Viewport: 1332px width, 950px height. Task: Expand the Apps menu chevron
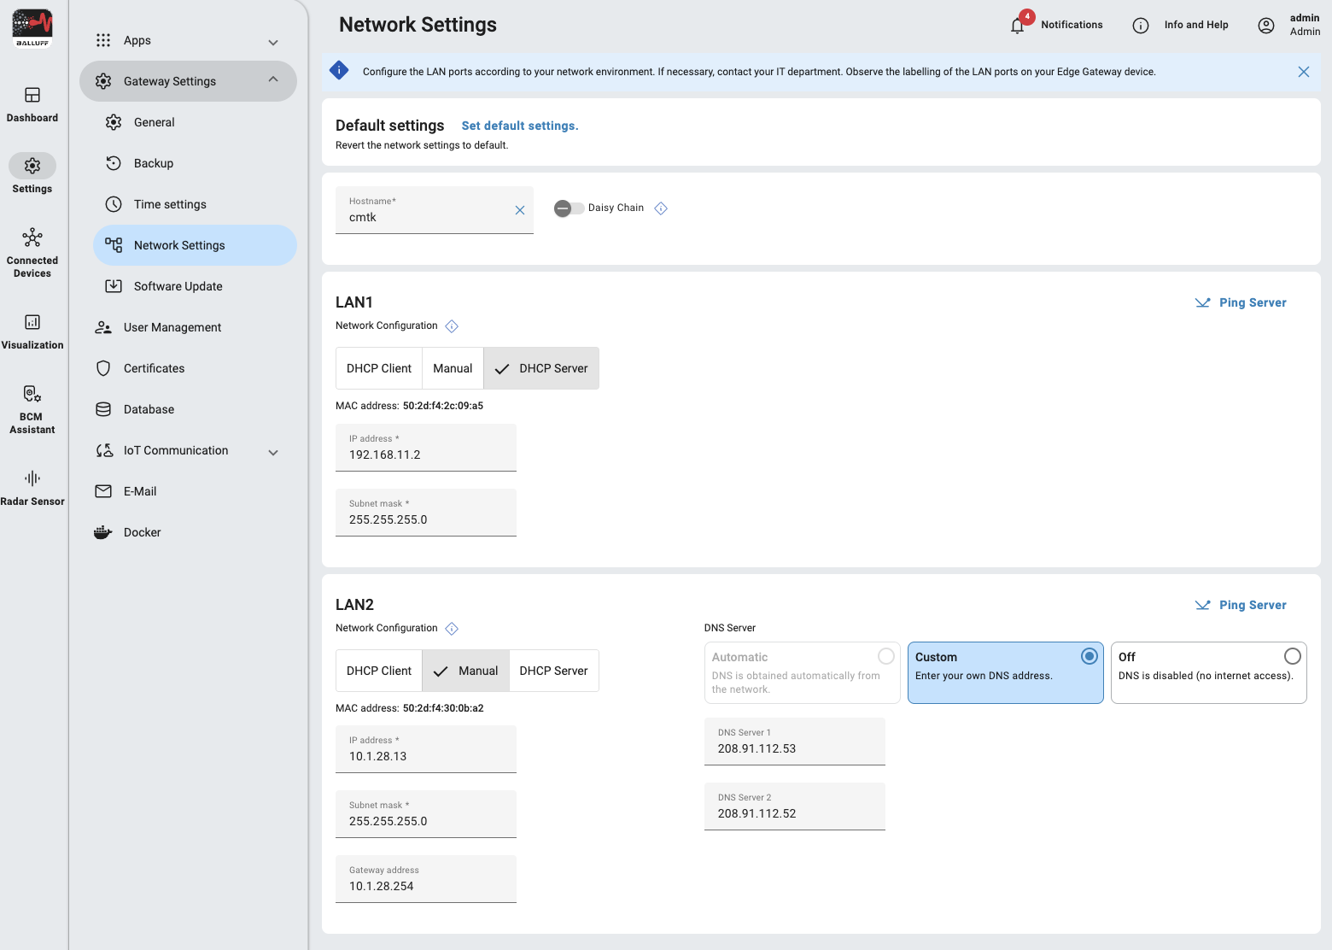pyautogui.click(x=273, y=42)
